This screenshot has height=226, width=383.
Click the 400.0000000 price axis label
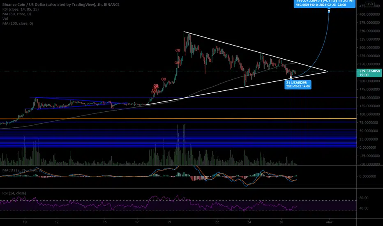coord(369,14)
